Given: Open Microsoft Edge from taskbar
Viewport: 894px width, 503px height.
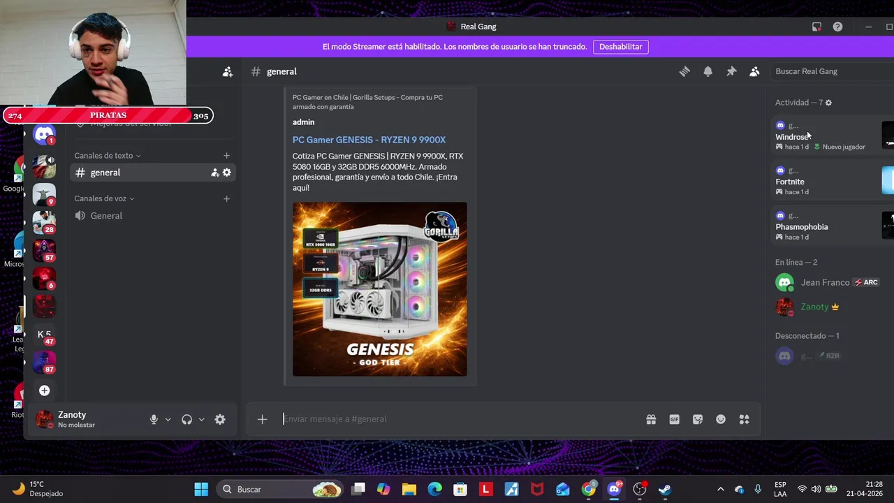Looking at the screenshot, I should point(434,489).
